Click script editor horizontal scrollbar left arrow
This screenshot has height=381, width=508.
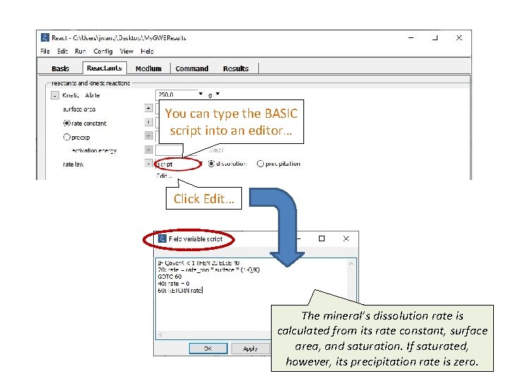click(x=160, y=334)
